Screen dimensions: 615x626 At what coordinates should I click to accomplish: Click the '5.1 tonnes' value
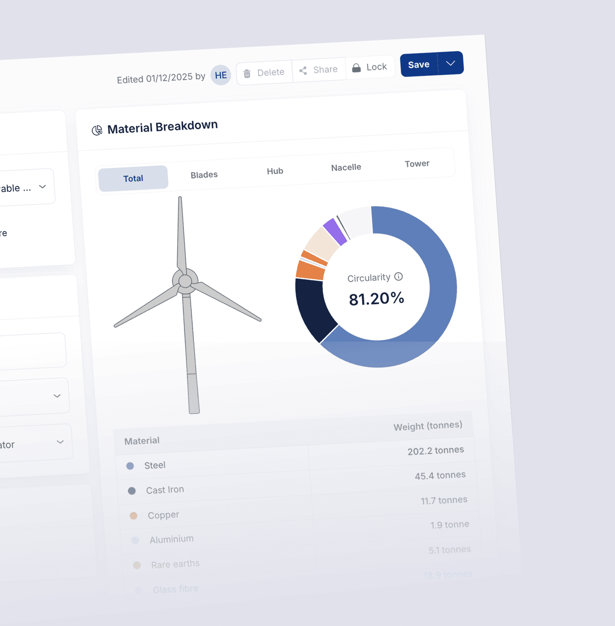(x=450, y=550)
